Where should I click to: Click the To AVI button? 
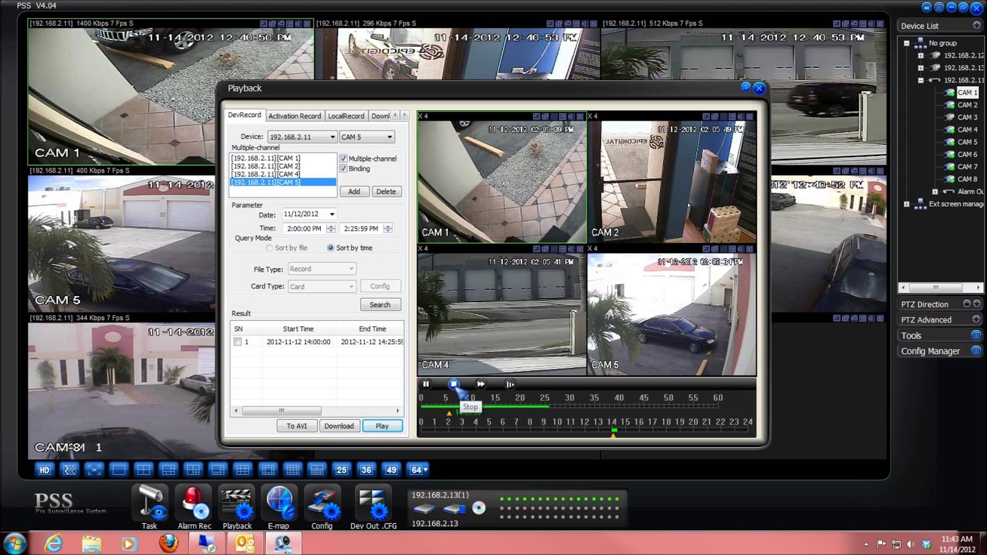pos(297,426)
